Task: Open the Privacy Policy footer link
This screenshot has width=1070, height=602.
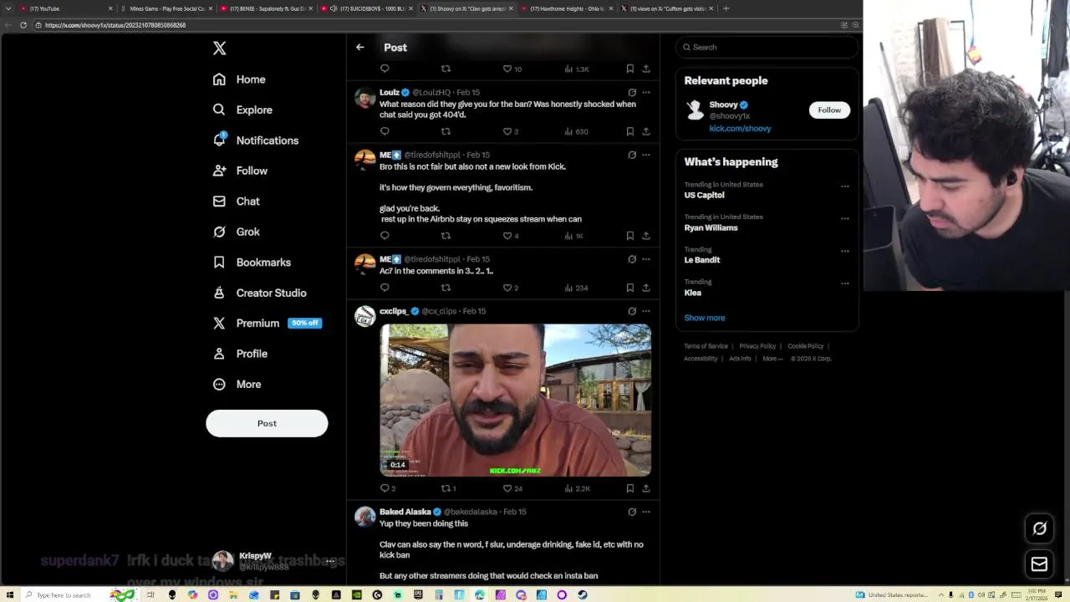Action: tap(757, 346)
